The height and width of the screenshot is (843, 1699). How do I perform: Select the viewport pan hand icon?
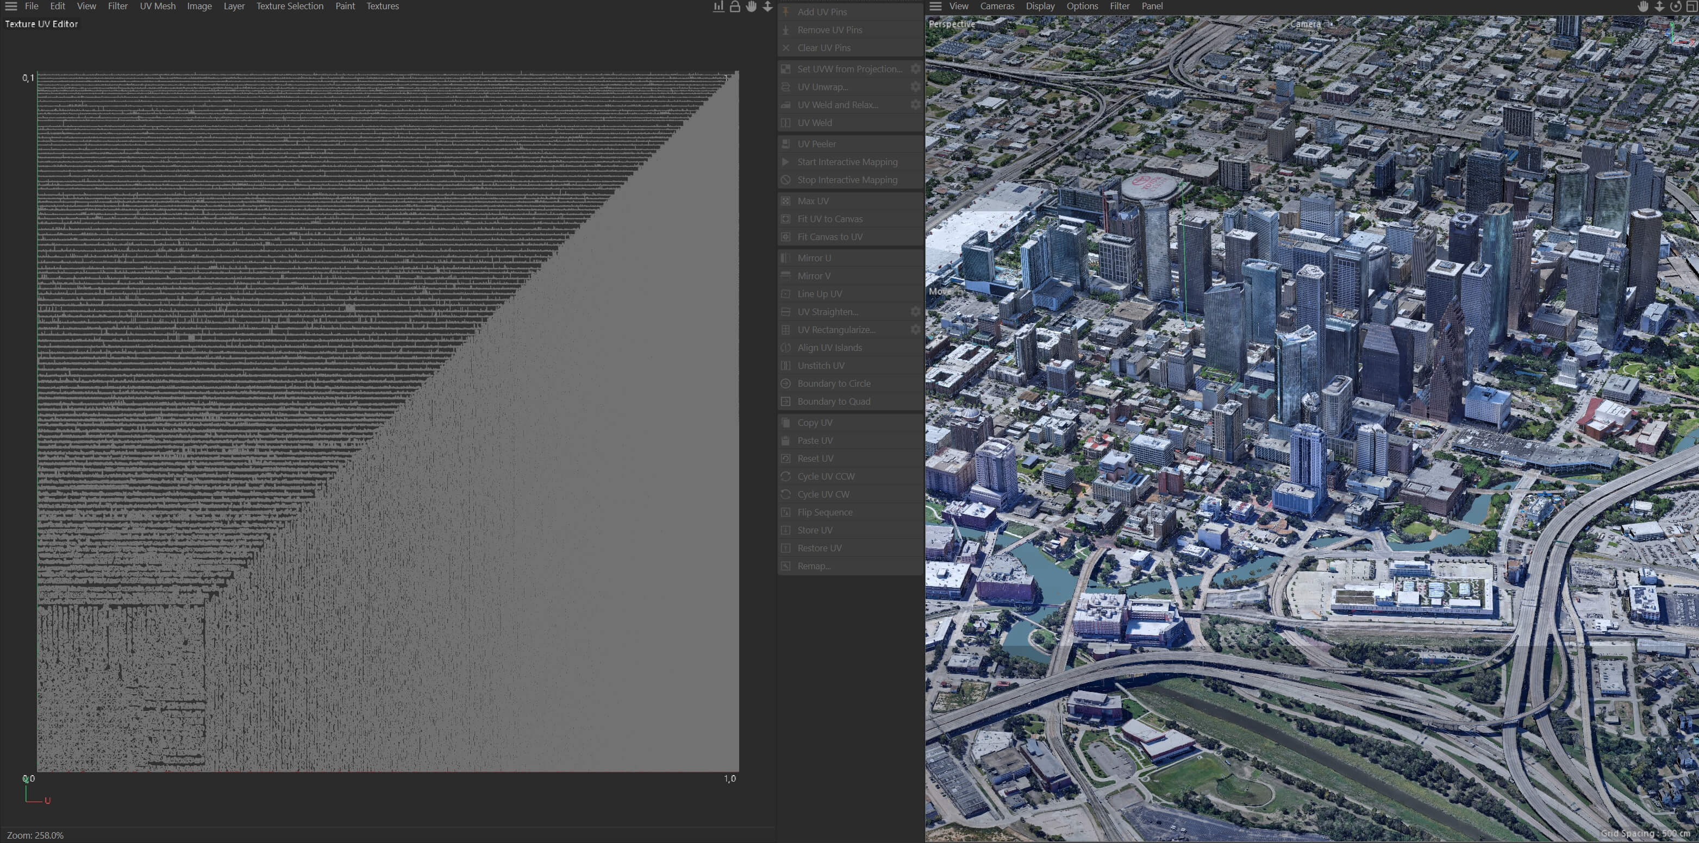pyautogui.click(x=1643, y=7)
